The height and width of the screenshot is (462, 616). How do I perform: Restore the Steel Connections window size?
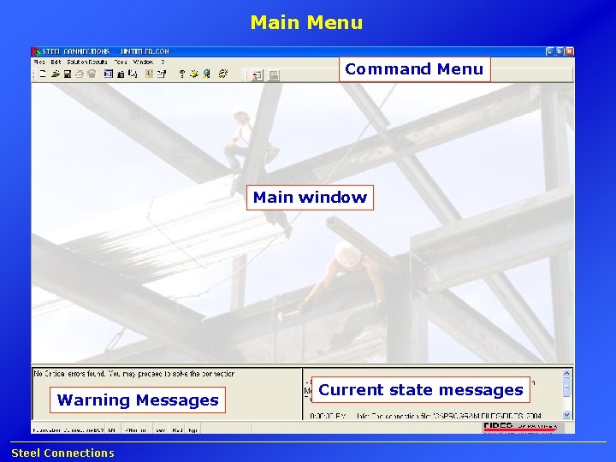(x=560, y=51)
